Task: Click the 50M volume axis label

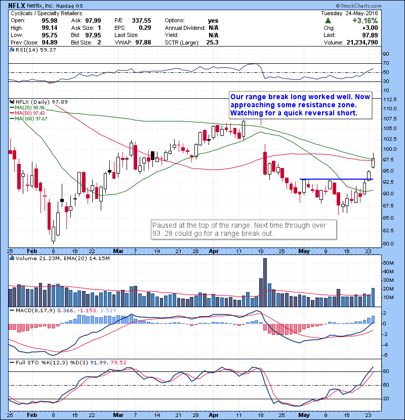Action: click(388, 263)
